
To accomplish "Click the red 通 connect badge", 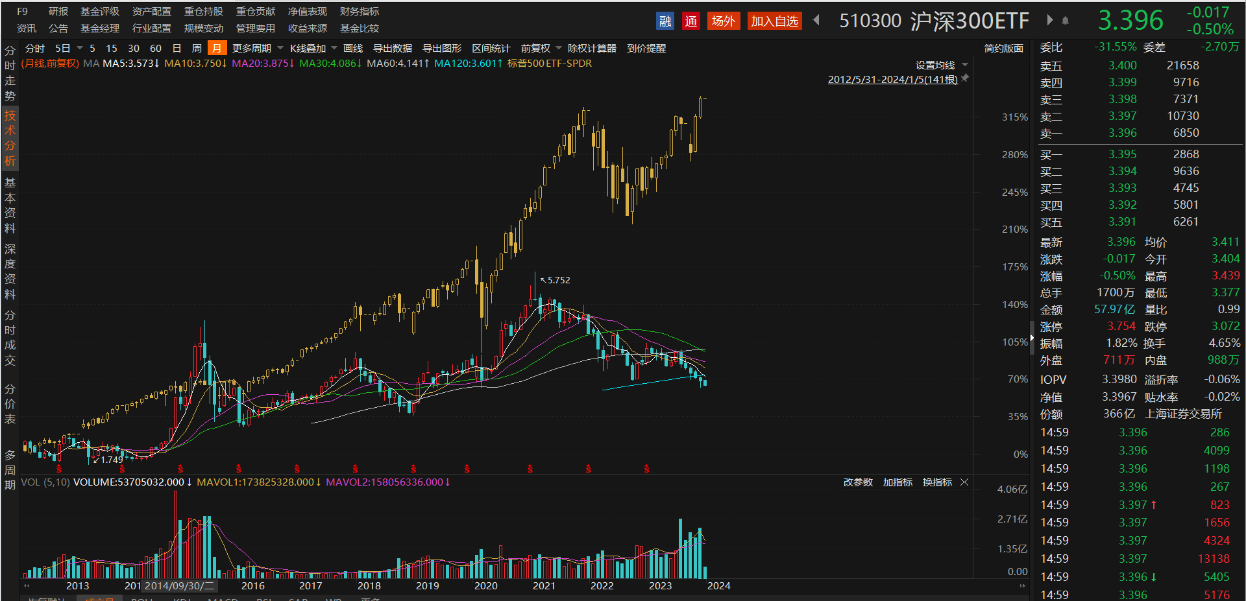I will pyautogui.click(x=691, y=21).
